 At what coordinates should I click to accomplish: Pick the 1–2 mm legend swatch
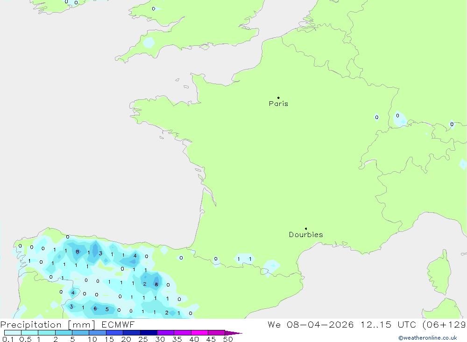click(47, 333)
